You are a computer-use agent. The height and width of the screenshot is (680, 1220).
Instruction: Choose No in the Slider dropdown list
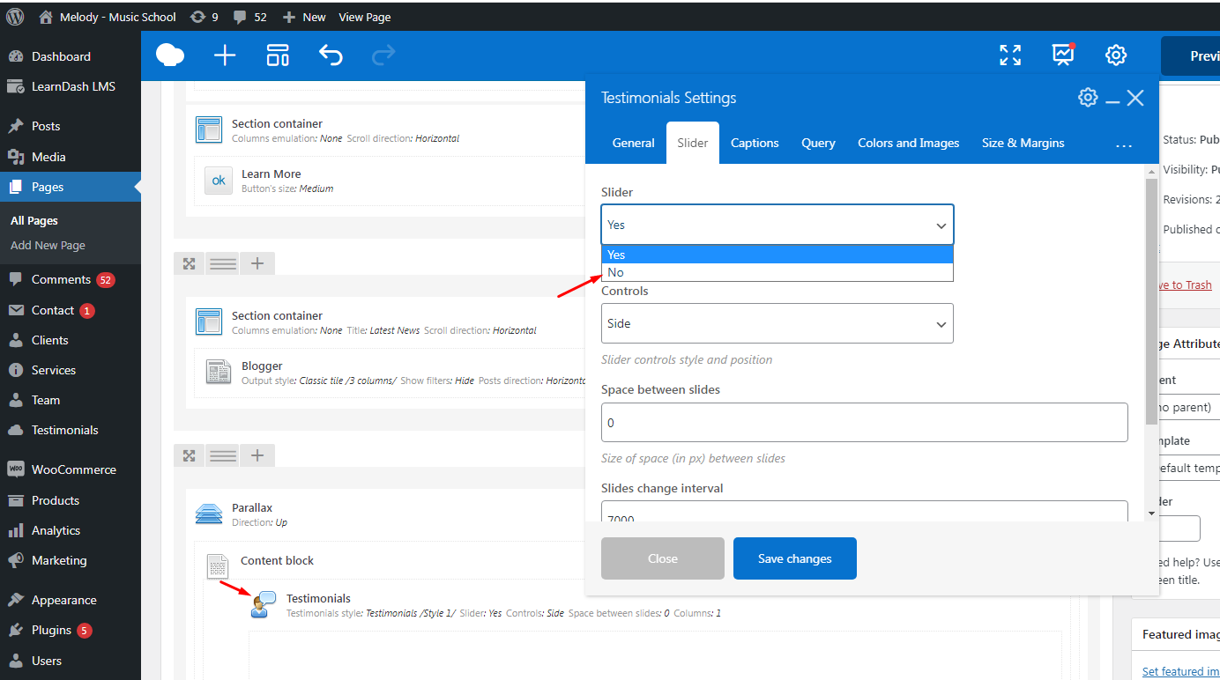[x=777, y=272]
